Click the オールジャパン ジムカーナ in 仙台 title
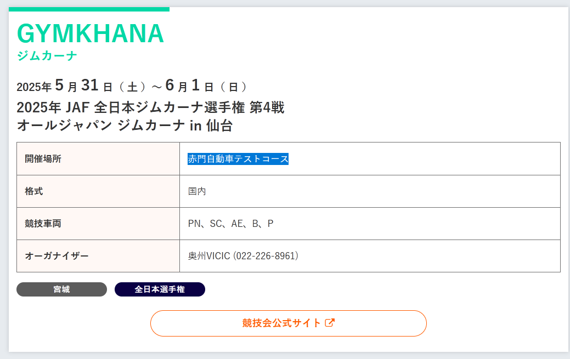 point(125,126)
